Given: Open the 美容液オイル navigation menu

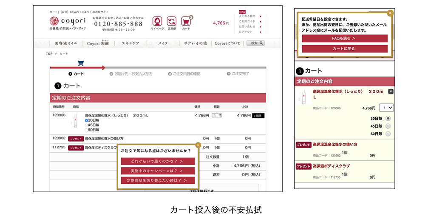Looking at the screenshot, I should point(66,43).
